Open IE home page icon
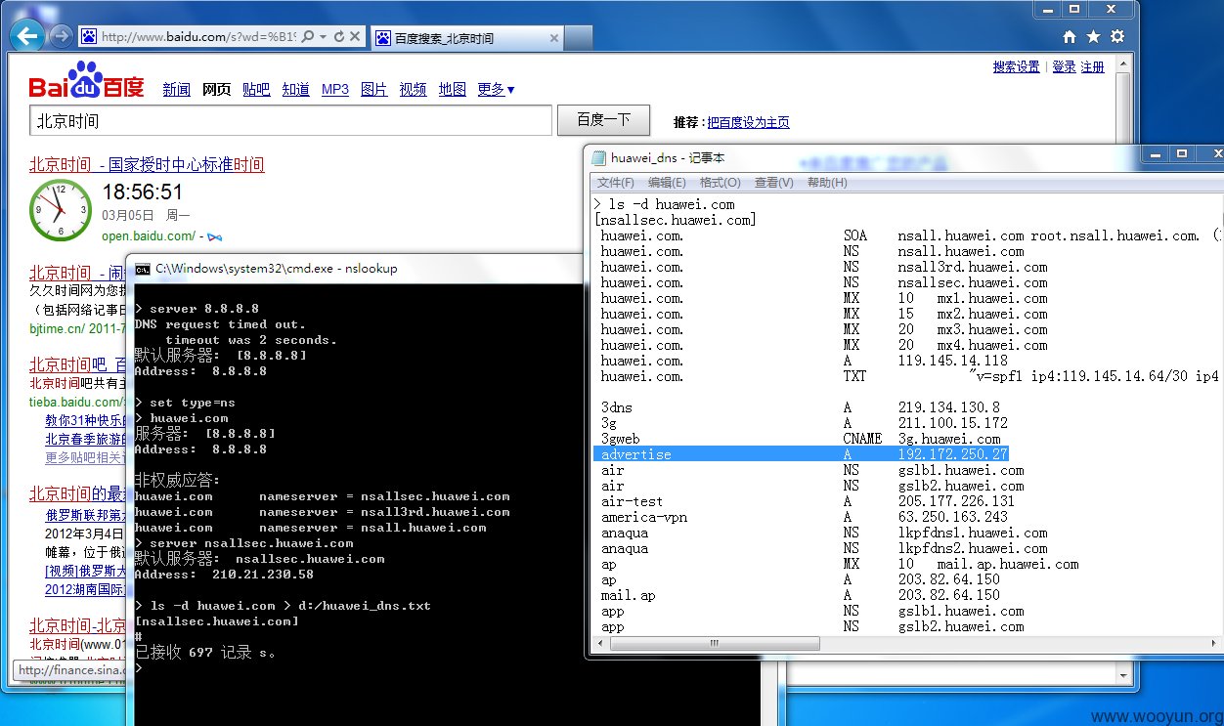This screenshot has height=726, width=1224. pyautogui.click(x=1070, y=37)
